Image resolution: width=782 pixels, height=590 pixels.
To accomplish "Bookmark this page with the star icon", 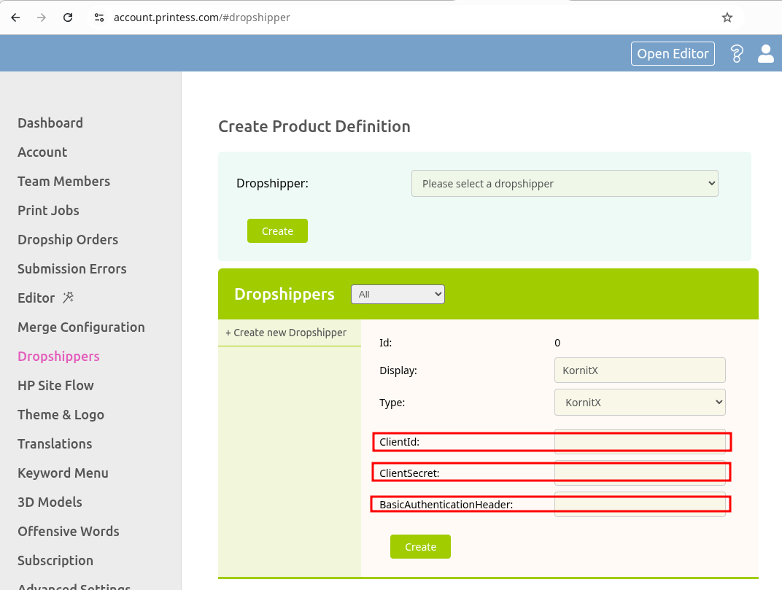I will click(x=727, y=18).
